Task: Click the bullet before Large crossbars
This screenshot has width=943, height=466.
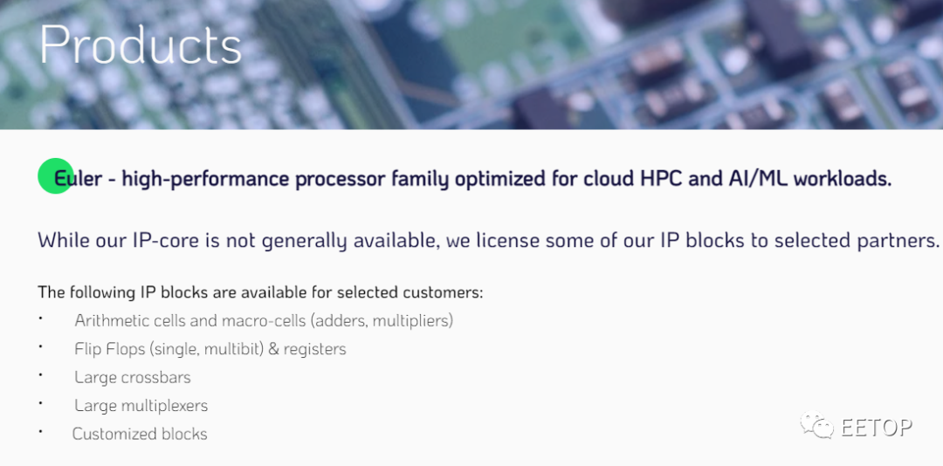Action: click(40, 374)
